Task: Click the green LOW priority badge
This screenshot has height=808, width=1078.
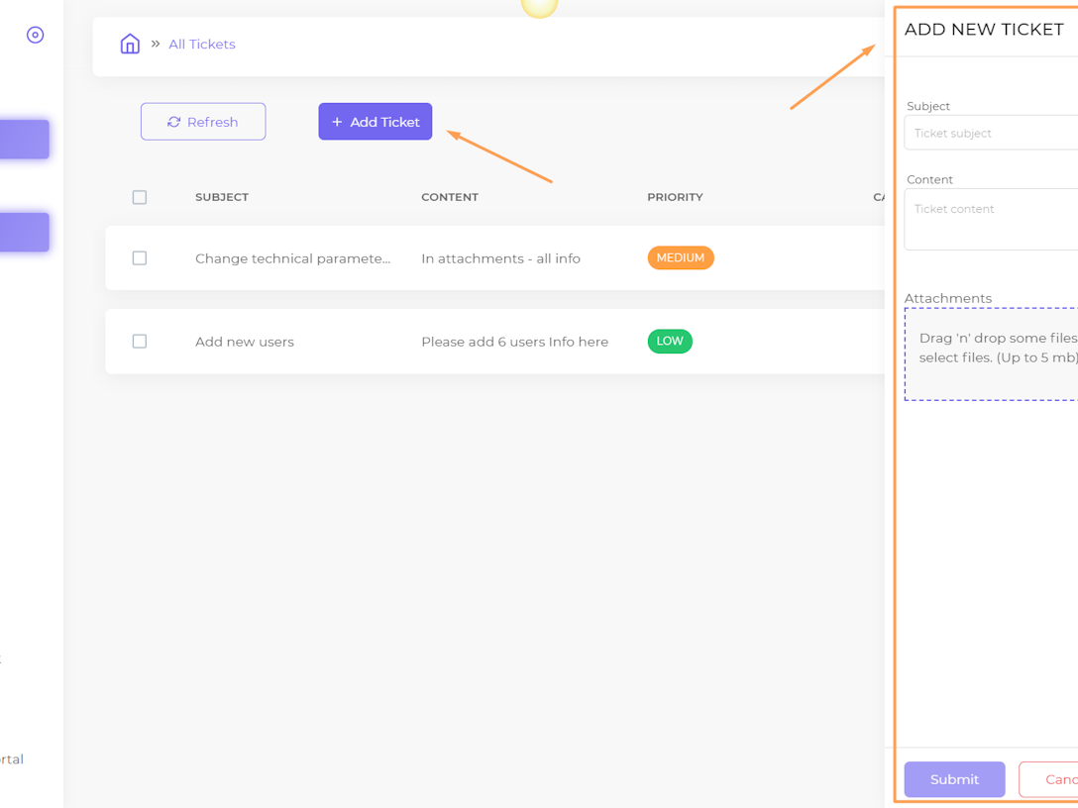Action: point(670,341)
